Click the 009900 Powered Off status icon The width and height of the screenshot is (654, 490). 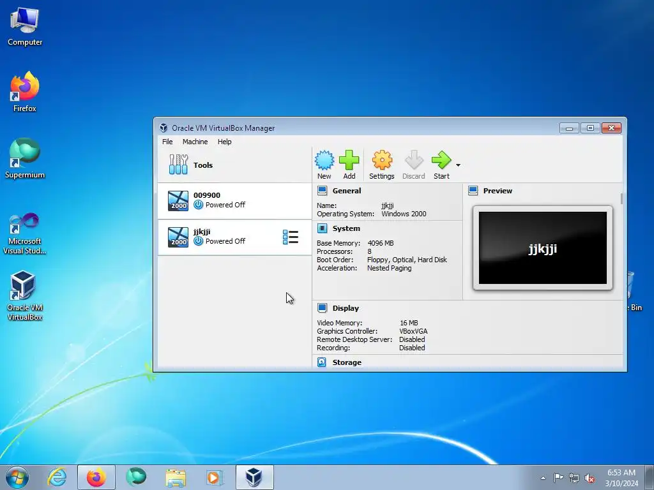click(199, 205)
